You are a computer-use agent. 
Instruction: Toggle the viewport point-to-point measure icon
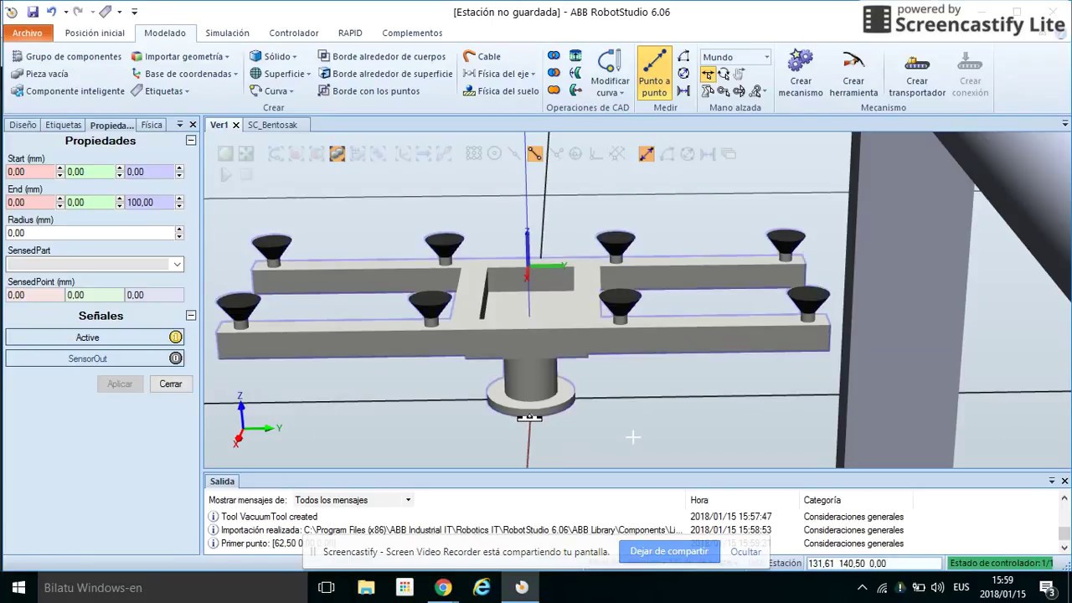pos(647,153)
